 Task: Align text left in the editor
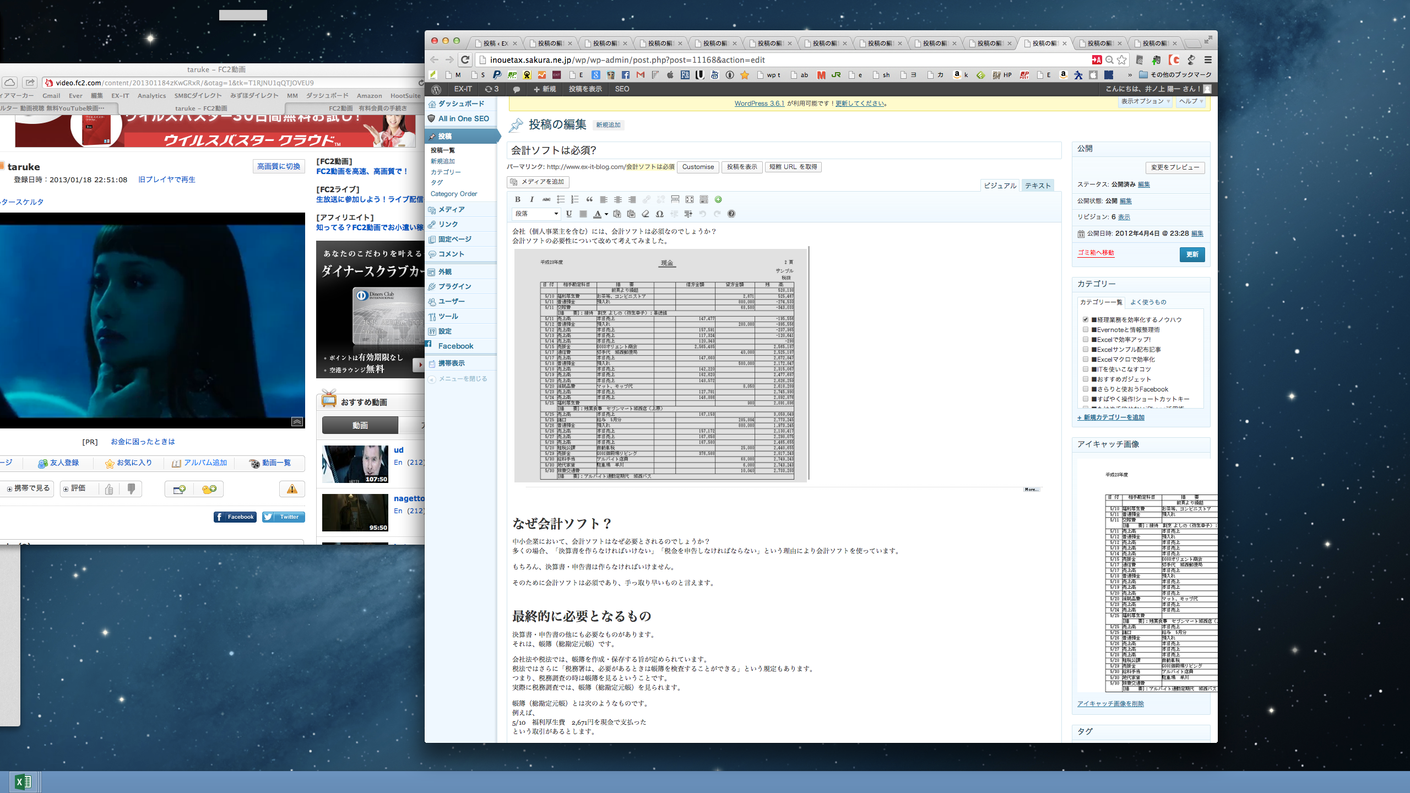click(603, 199)
